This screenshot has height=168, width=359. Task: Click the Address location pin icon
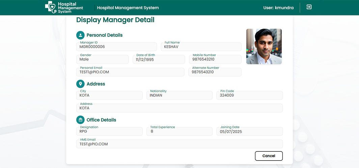(80, 84)
